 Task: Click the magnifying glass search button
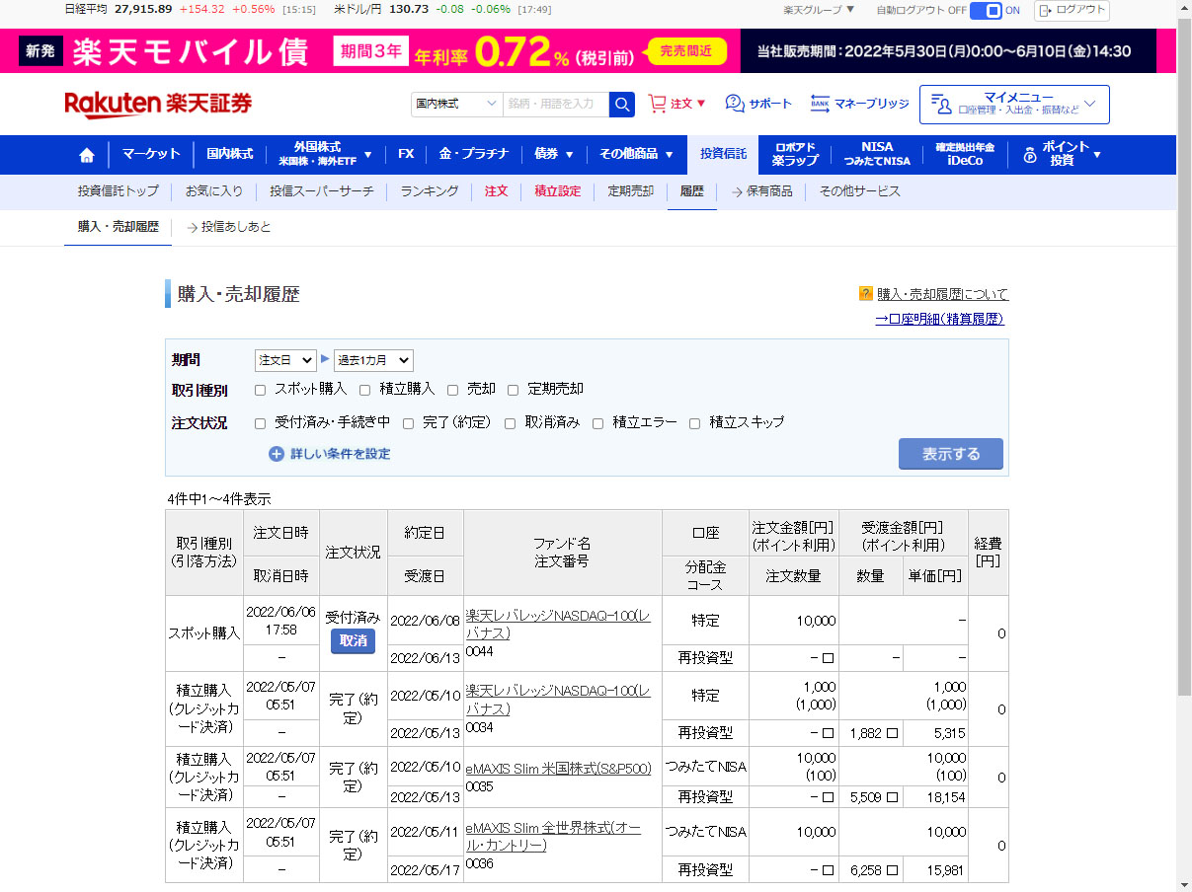click(x=622, y=104)
